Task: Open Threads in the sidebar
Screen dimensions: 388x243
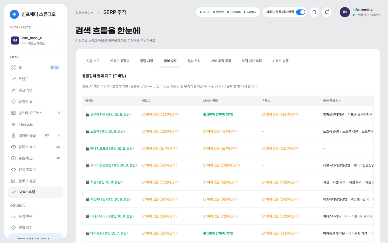Action: click(x=36, y=124)
